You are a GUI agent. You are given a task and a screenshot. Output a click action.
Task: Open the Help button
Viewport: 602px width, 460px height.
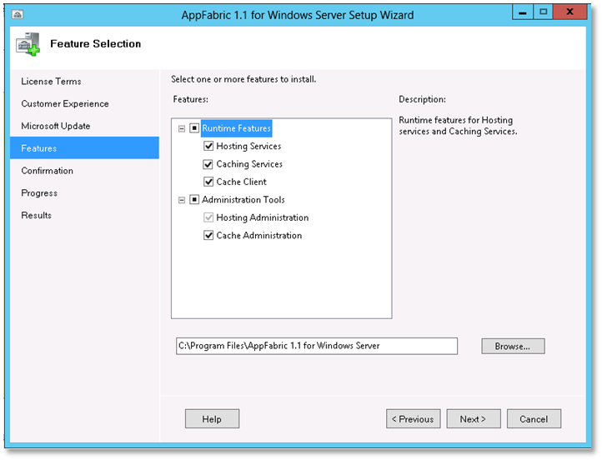click(x=212, y=419)
